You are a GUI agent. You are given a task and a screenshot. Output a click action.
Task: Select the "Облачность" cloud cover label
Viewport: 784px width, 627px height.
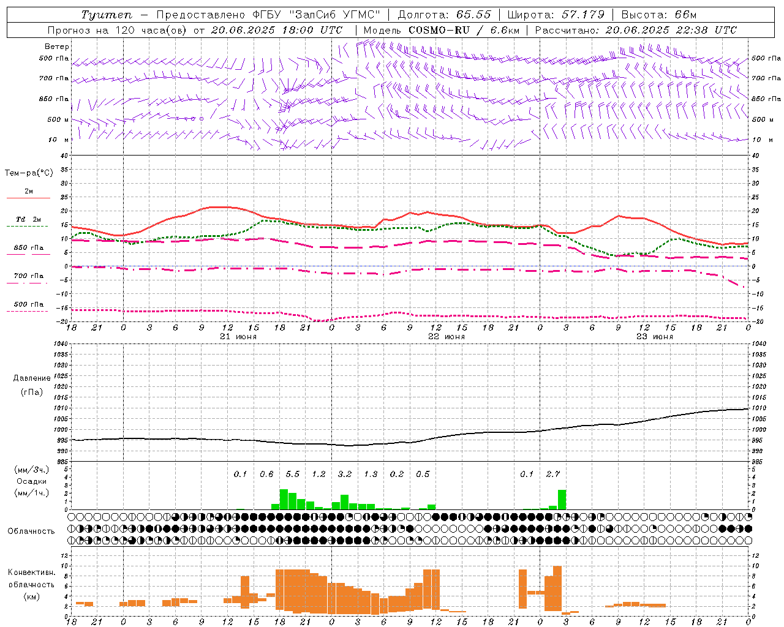point(31,531)
